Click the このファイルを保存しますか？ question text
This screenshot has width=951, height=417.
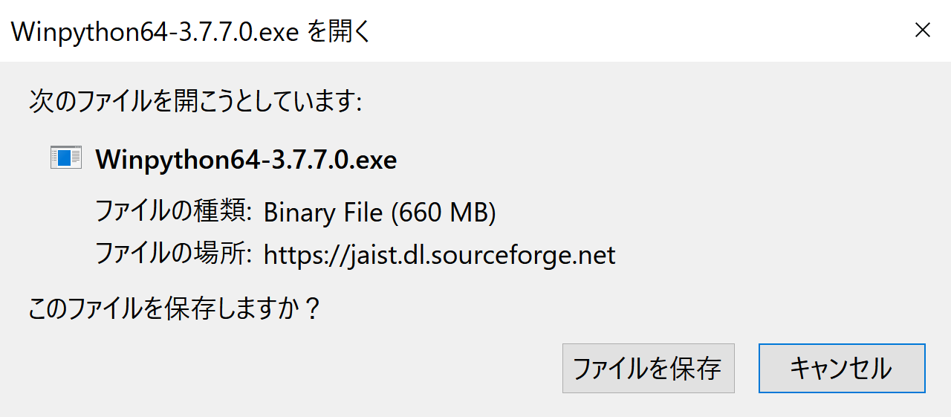175,308
